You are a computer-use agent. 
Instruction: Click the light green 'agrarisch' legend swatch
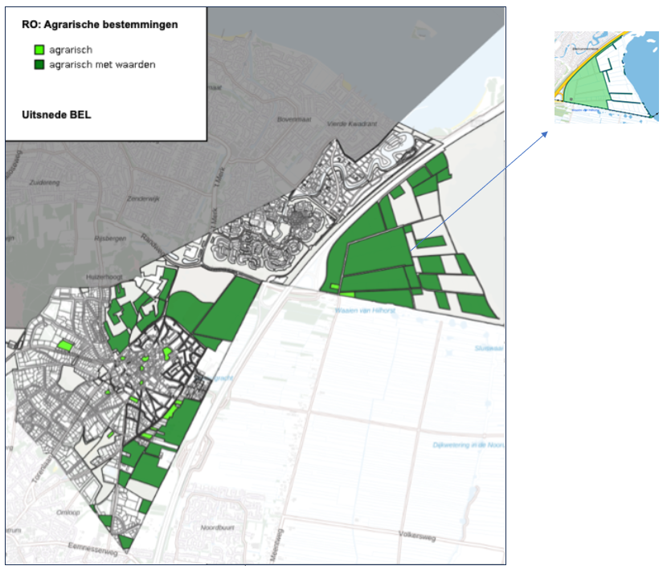(38, 50)
